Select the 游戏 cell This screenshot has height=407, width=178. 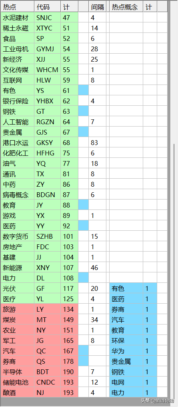18,216
